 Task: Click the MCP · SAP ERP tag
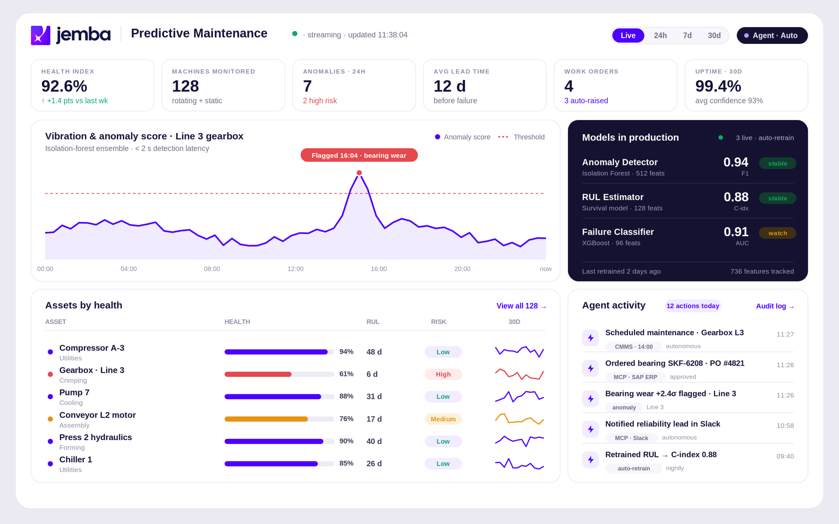[635, 377]
